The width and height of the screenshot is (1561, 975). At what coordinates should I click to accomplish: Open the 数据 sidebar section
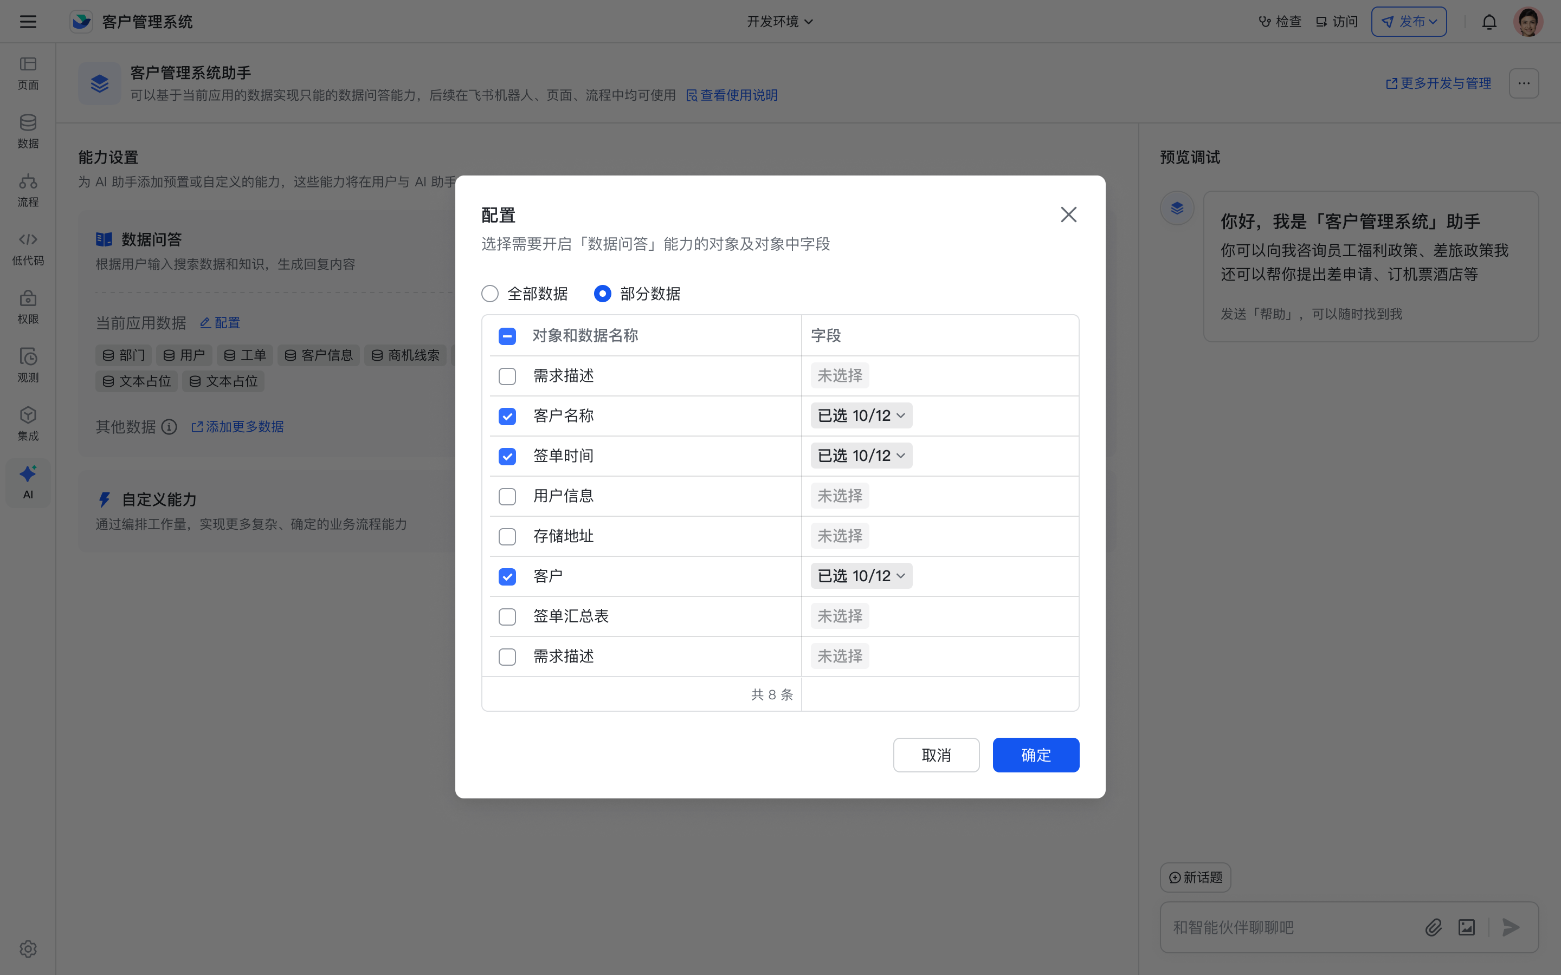coord(28,132)
